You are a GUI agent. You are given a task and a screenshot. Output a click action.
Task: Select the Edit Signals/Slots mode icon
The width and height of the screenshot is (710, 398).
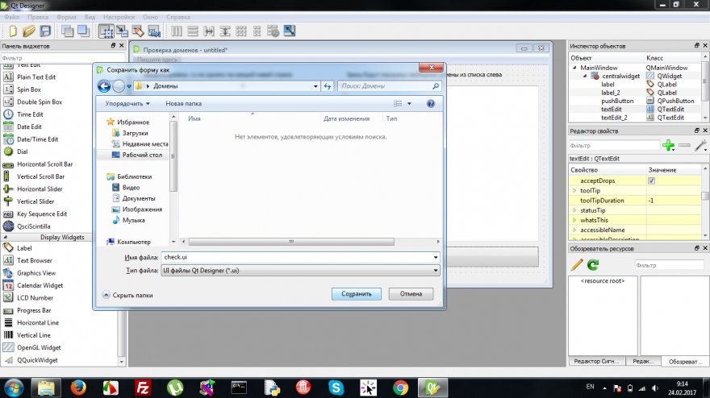[122, 31]
